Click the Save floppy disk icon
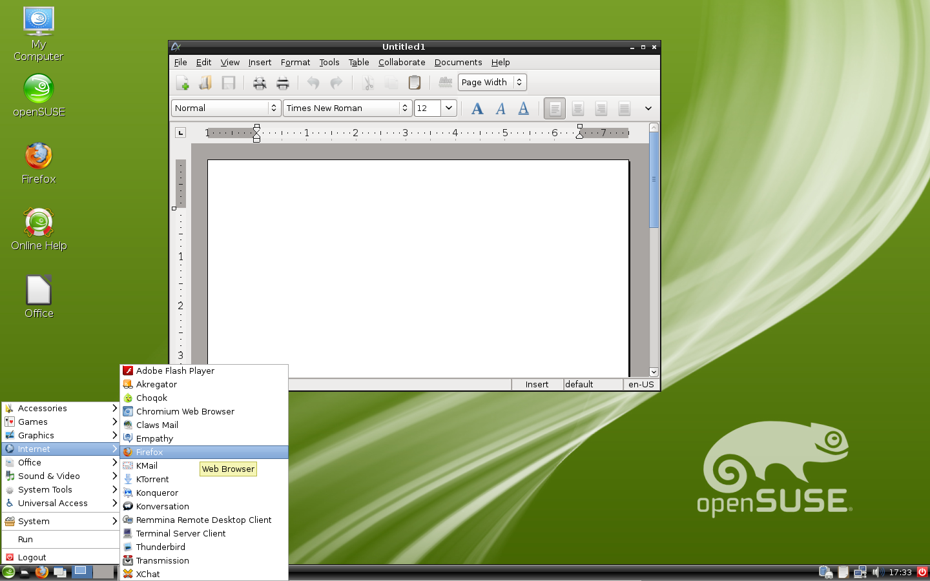Viewport: 930px width, 581px height. 228,83
